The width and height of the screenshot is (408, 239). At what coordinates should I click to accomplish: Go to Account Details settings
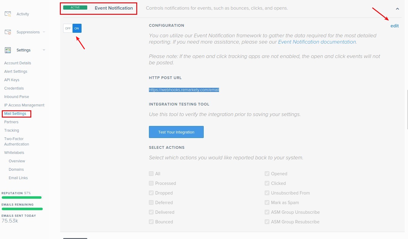(17, 63)
